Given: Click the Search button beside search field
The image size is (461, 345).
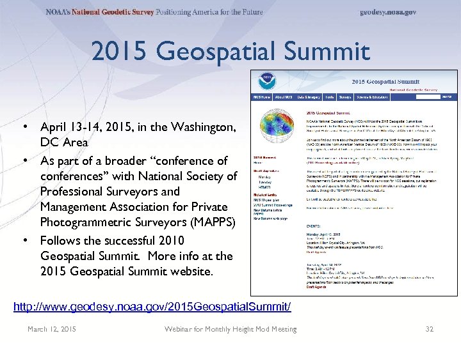Looking at the screenshot, I should pos(447,97).
